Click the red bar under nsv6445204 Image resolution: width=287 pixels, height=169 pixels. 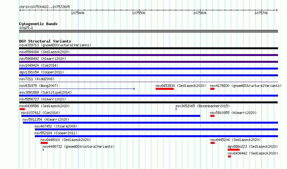click(213, 143)
